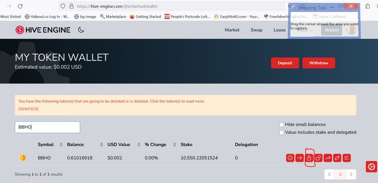Sort table by % Change arrows
The image size is (378, 183).
coord(175,145)
